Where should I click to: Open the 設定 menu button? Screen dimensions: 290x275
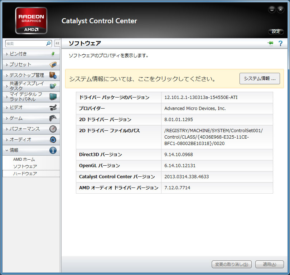pyautogui.click(x=276, y=31)
